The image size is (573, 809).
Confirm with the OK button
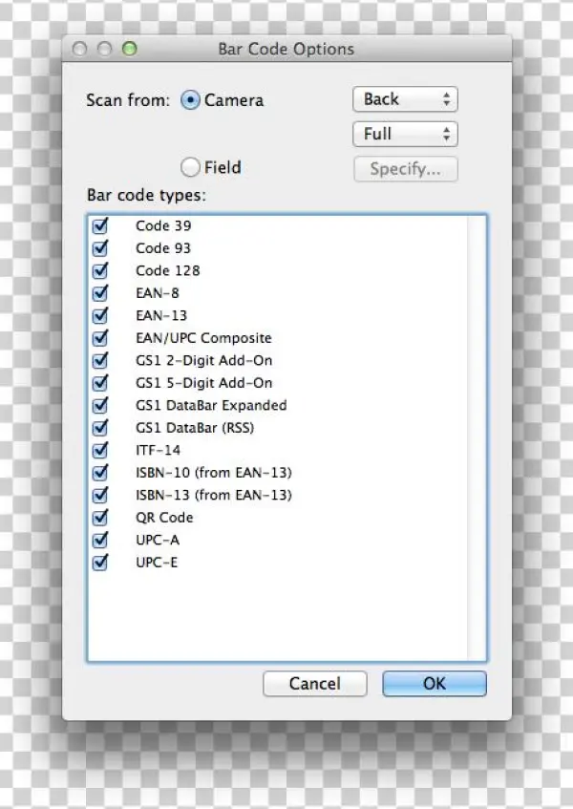click(435, 684)
